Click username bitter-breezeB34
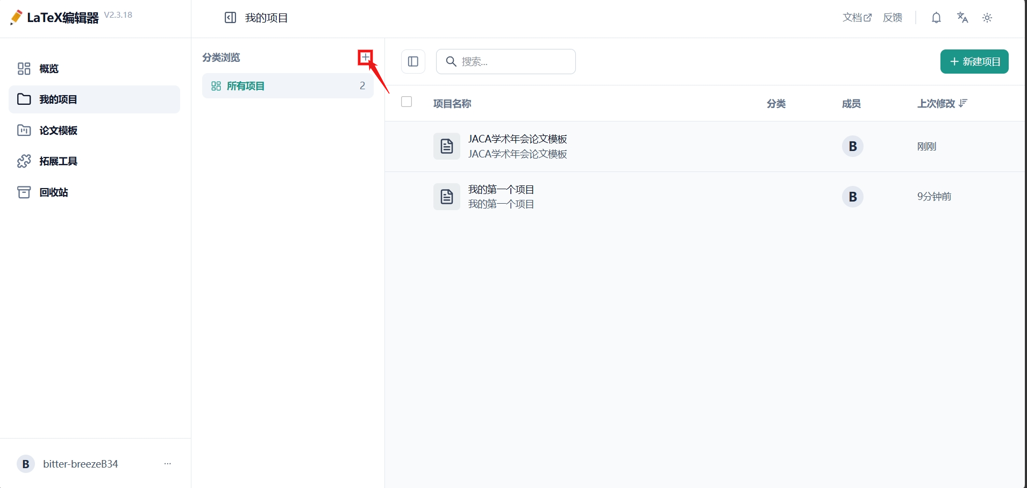 click(x=81, y=464)
